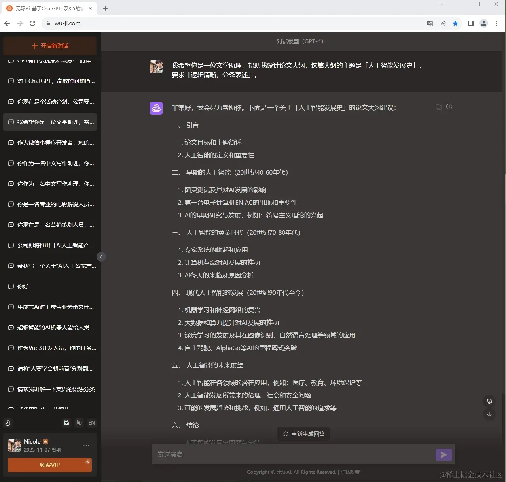
Task: Click the user avatar beside the prompt
Action: tap(156, 67)
